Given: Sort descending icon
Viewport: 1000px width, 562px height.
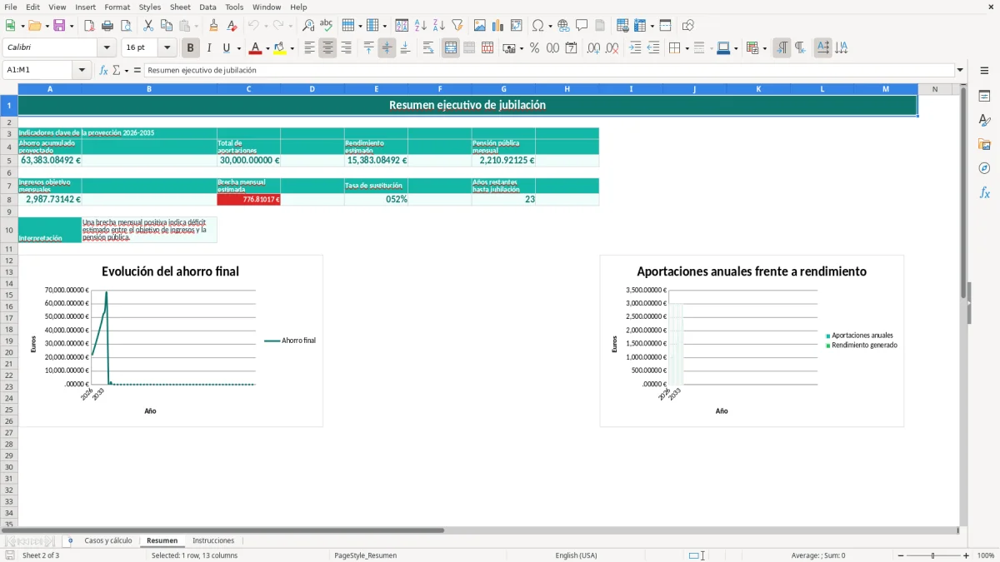Looking at the screenshot, I should click(x=439, y=26).
